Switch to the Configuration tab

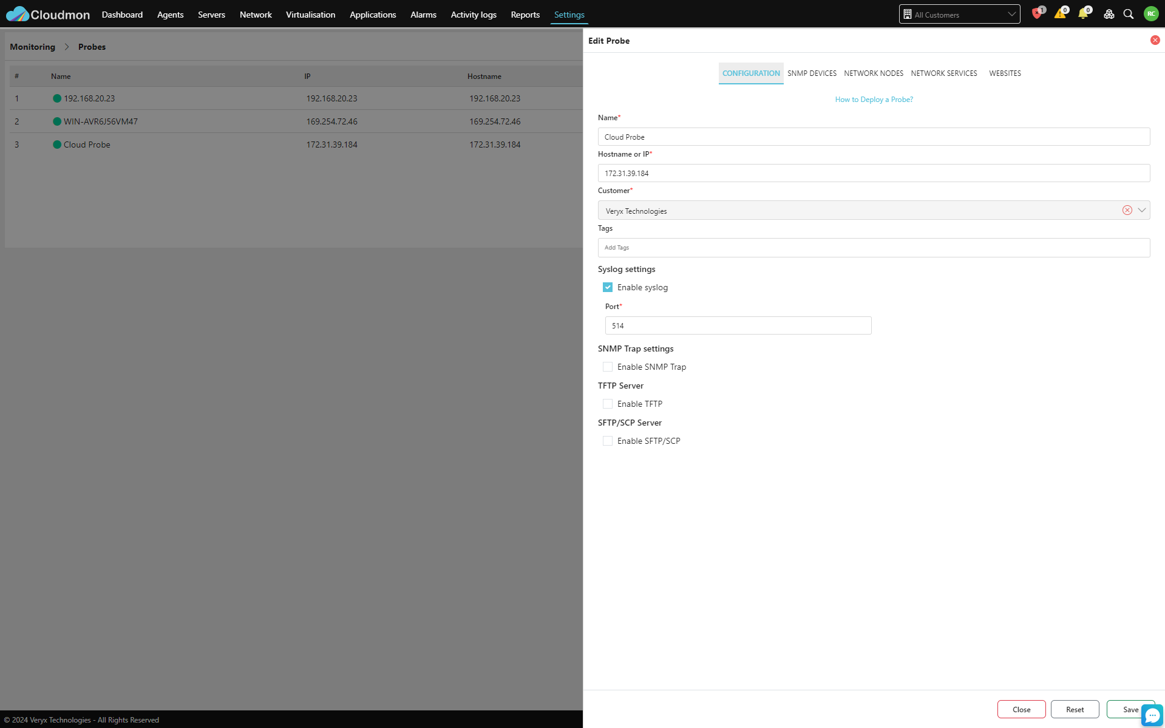pos(751,73)
